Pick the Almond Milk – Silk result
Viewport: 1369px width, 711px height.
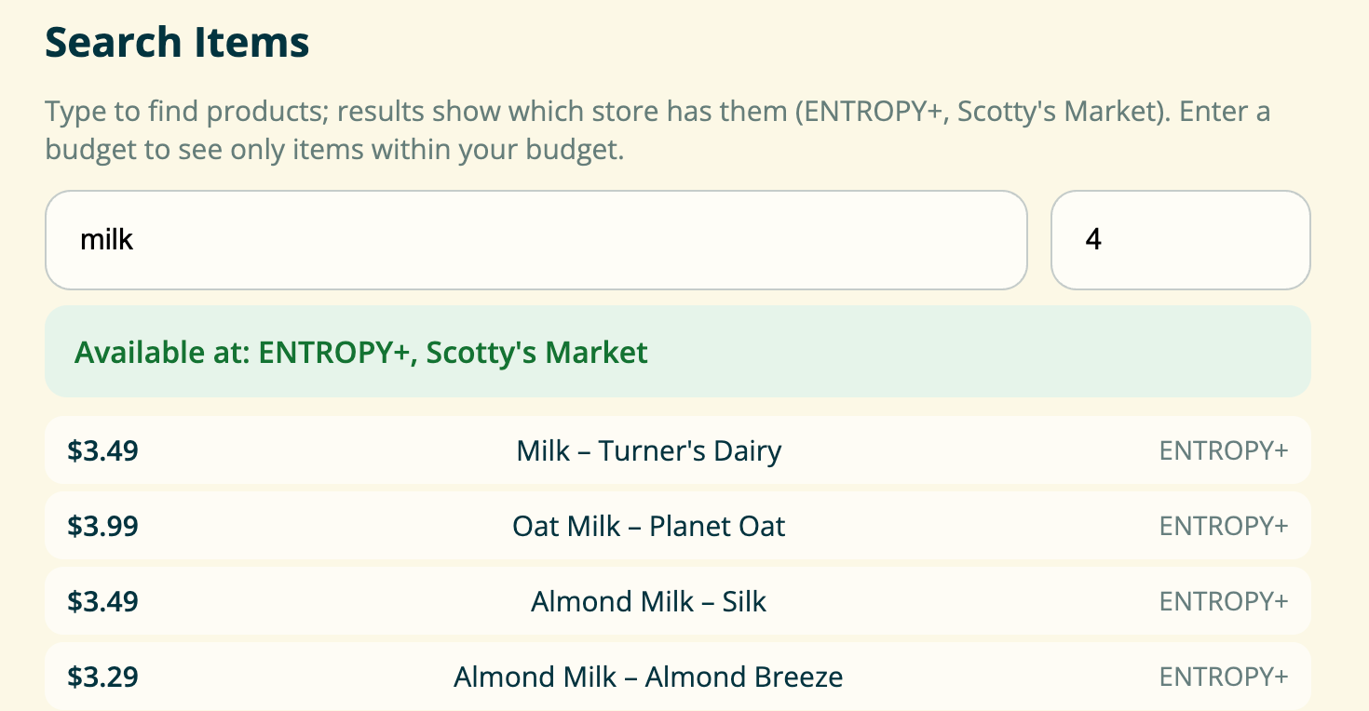(649, 602)
